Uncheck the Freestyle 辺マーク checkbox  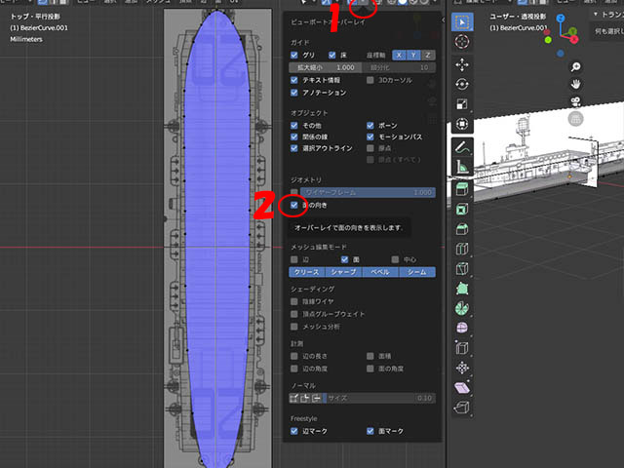(x=294, y=431)
